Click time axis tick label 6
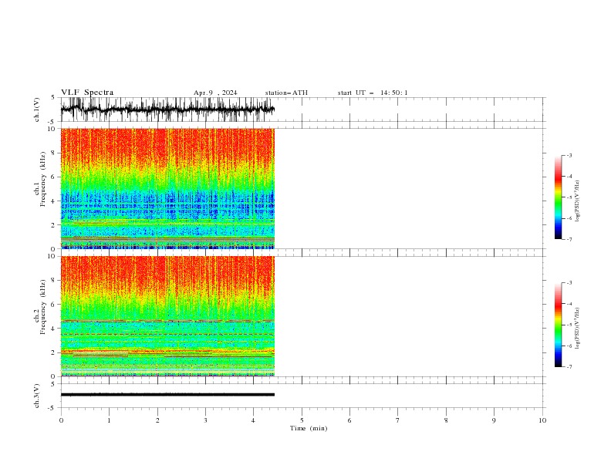This screenshot has width=611, height=472. [x=350, y=420]
